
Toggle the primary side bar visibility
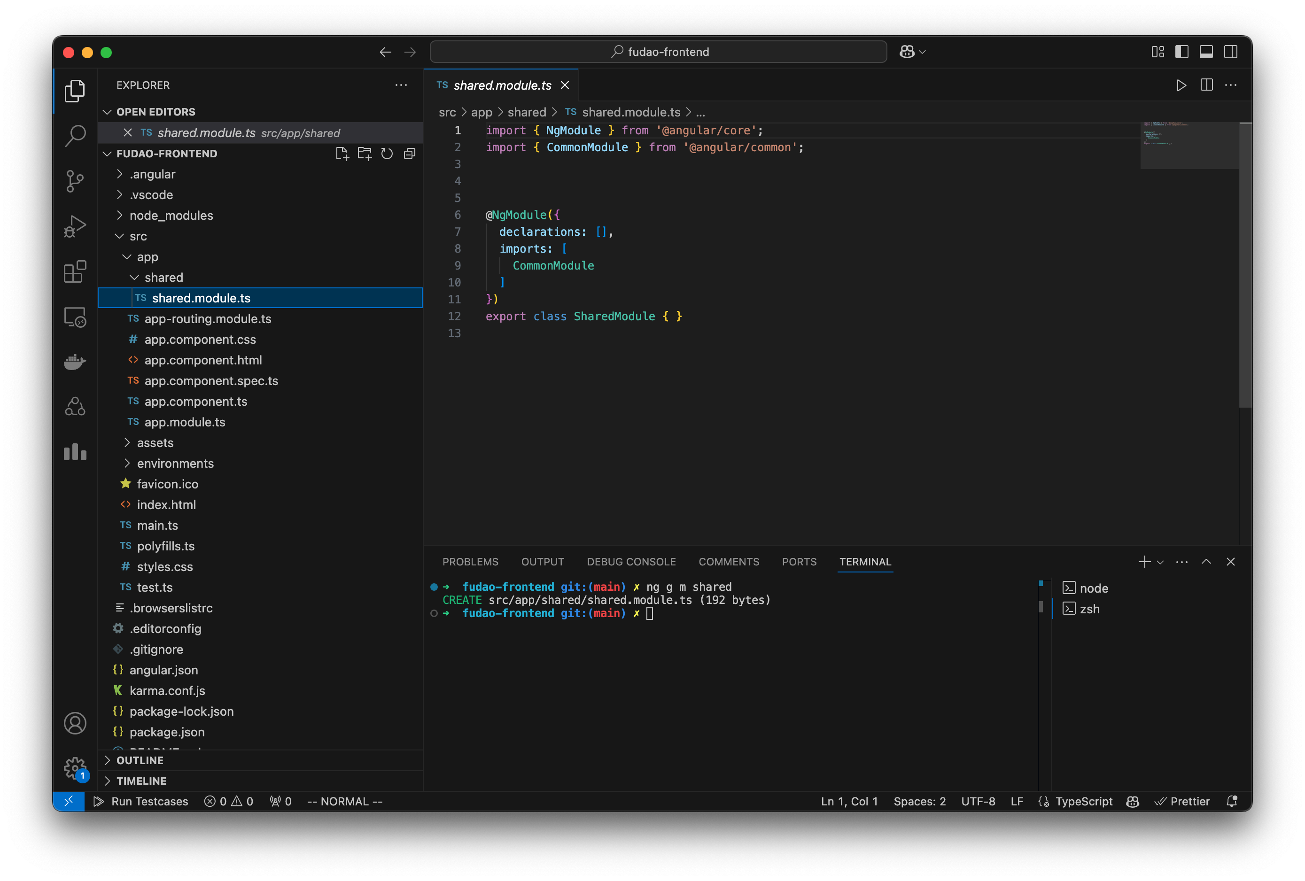click(1181, 52)
